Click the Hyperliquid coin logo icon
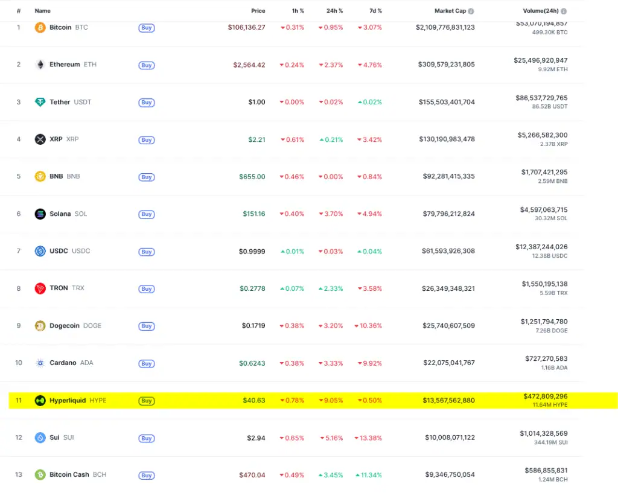The height and width of the screenshot is (493, 618). [x=40, y=401]
